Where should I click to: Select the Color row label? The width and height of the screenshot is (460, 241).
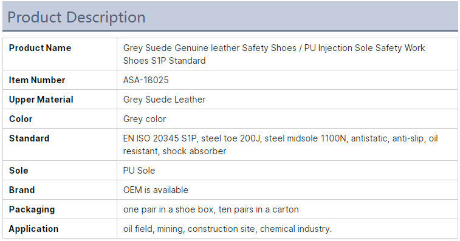[21, 119]
